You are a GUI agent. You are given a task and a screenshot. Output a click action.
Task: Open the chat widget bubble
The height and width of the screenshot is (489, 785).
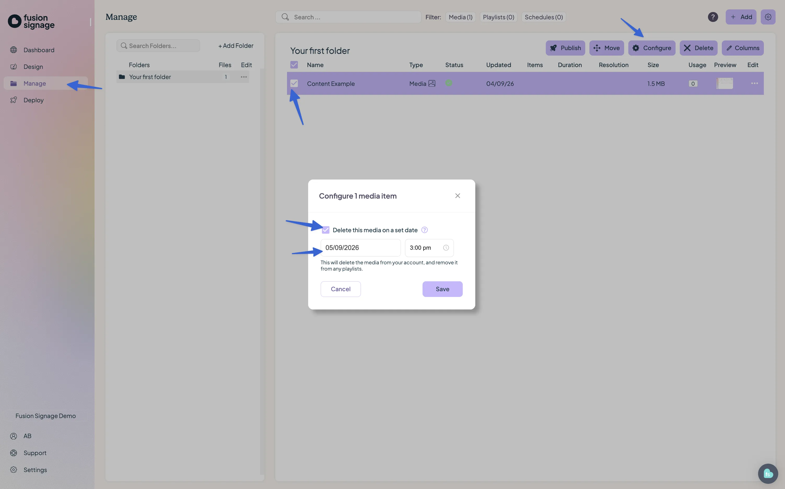click(768, 474)
